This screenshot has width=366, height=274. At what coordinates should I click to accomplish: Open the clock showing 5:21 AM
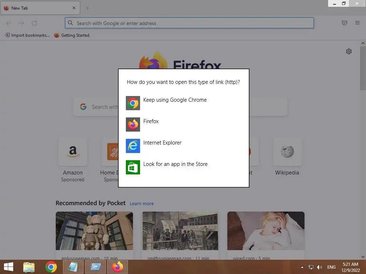pos(350,267)
